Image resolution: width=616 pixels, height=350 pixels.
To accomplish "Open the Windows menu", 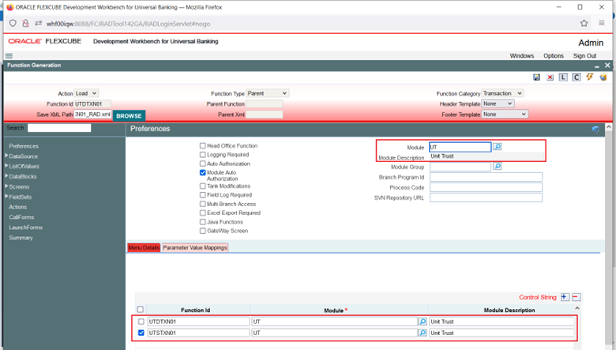I will click(x=522, y=56).
